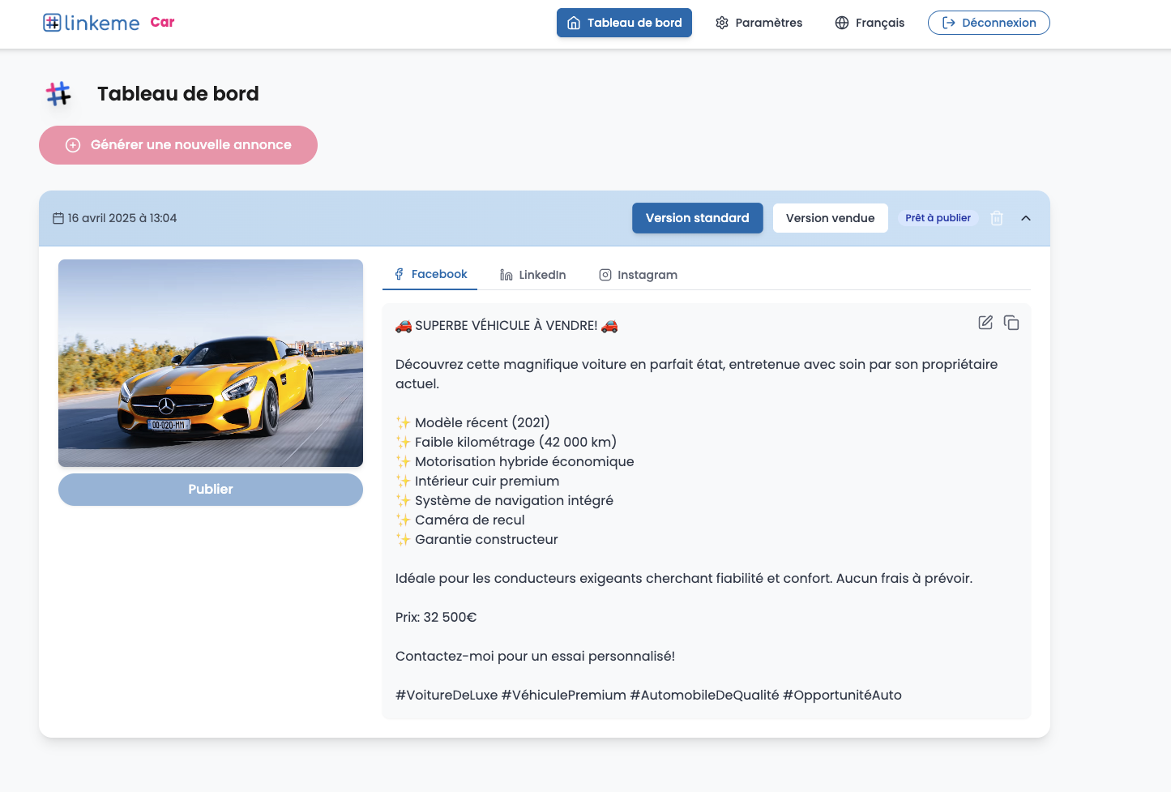Screen dimensions: 1171x792
Task: Click the linkeme logo in the header
Action: 91,22
